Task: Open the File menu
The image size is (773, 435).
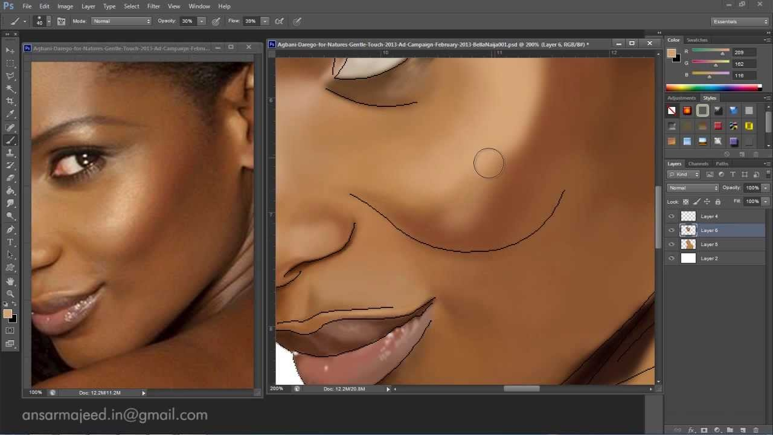Action: click(27, 6)
